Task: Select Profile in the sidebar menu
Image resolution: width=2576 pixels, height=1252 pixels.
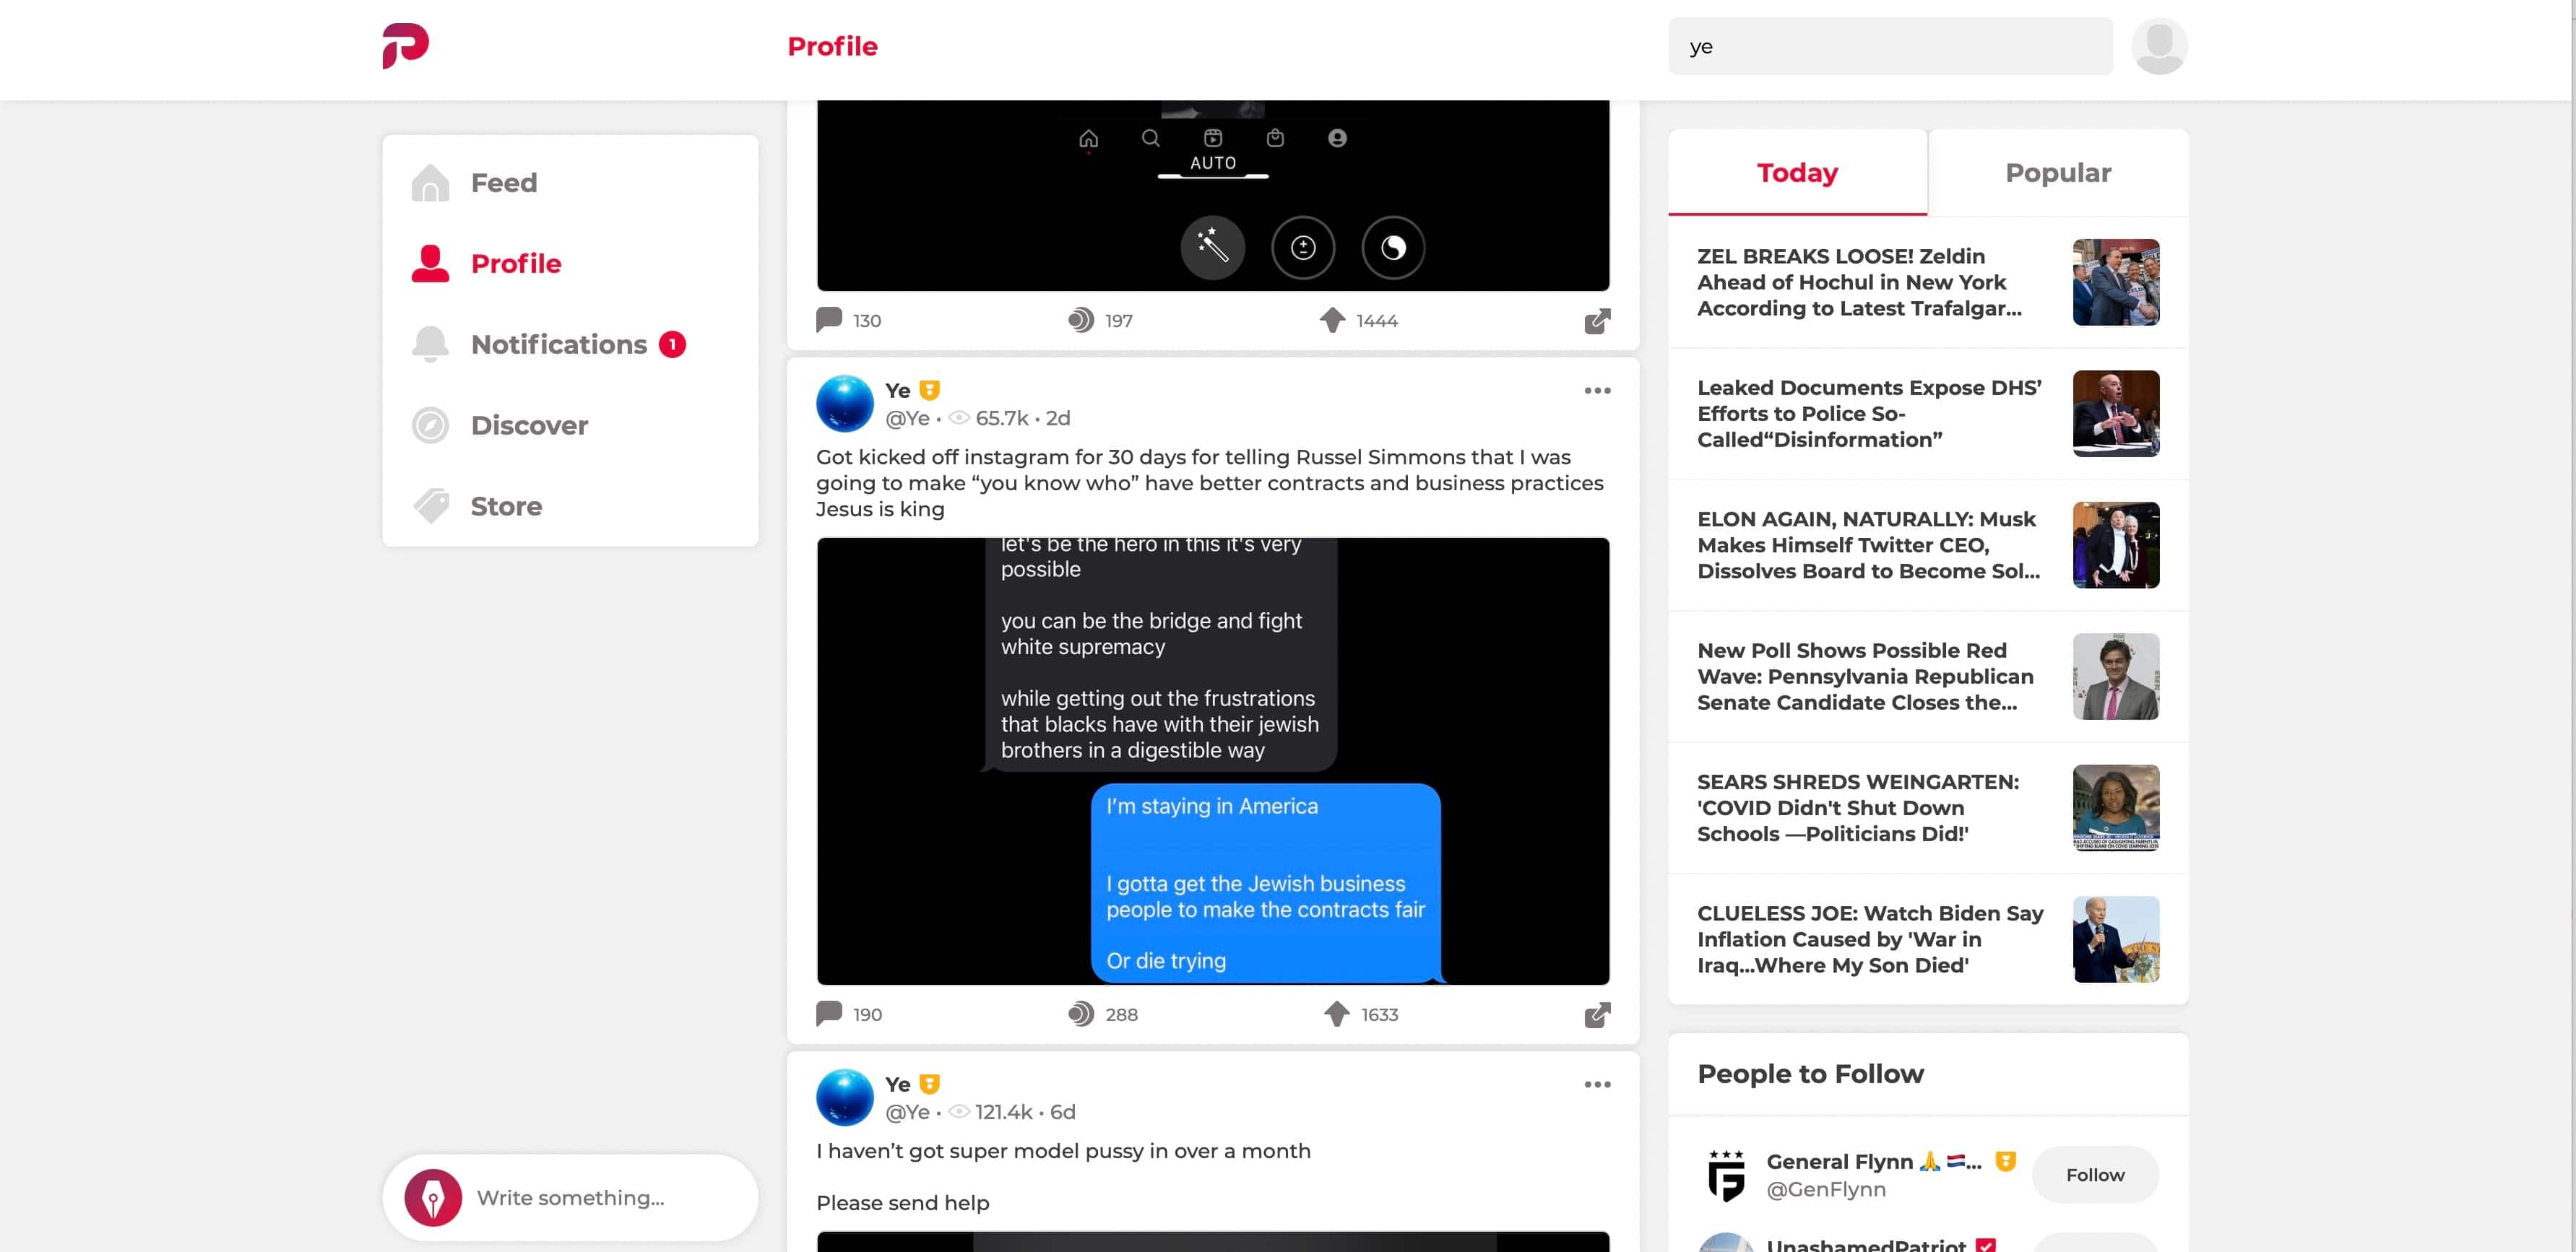Action: 516,264
